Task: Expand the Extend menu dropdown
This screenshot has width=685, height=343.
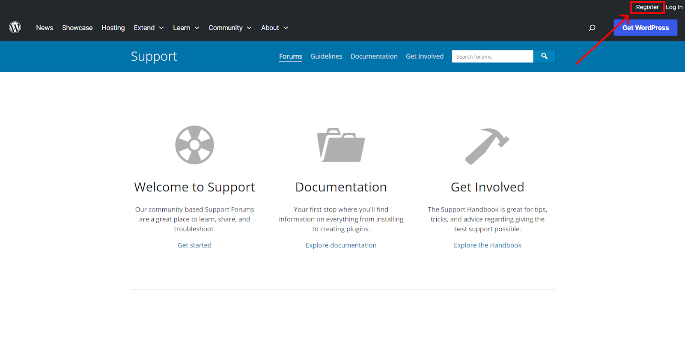Action: pos(149,28)
